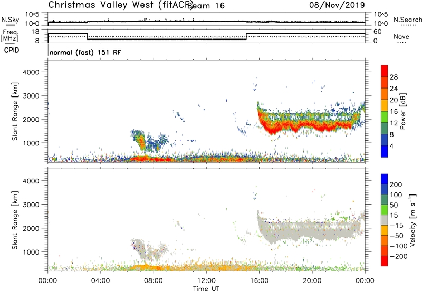The width and height of the screenshot is (422, 292).
Task: Click the '16:00' time tick label
Action: click(259, 281)
